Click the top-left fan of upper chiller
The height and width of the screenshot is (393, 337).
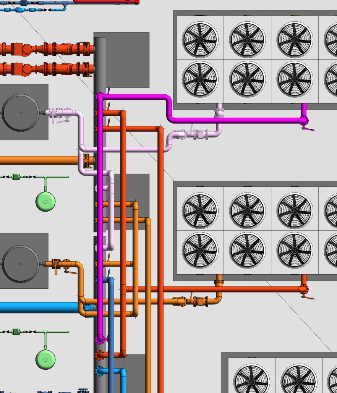[x=200, y=39]
